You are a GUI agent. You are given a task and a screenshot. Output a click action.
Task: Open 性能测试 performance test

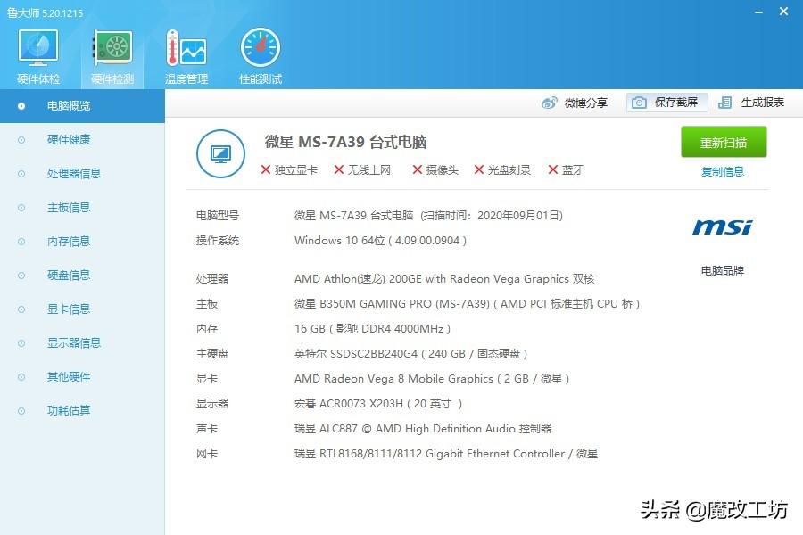tap(261, 56)
